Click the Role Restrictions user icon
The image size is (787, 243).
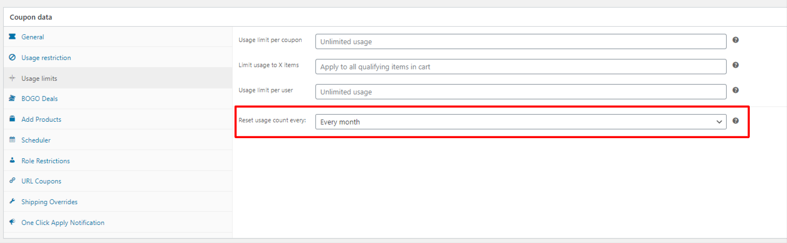pos(12,161)
